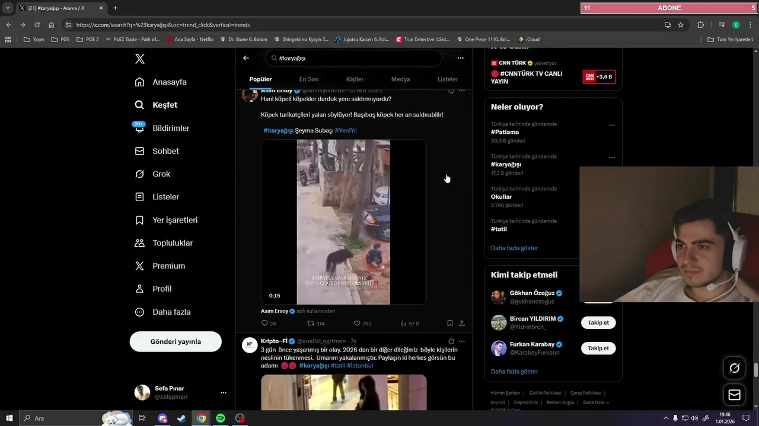Bookmark the Asım Ersoy post
Screen dimensions: 759x426
coord(449,324)
